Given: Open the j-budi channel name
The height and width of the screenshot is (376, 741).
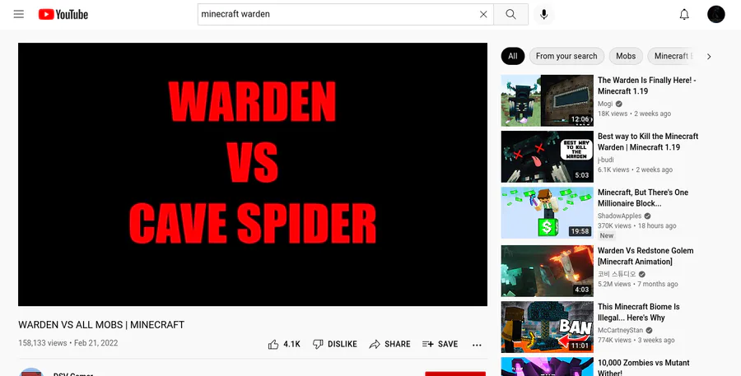Looking at the screenshot, I should pos(605,160).
